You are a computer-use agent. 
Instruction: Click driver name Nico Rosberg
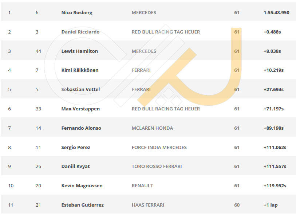tap(77, 13)
